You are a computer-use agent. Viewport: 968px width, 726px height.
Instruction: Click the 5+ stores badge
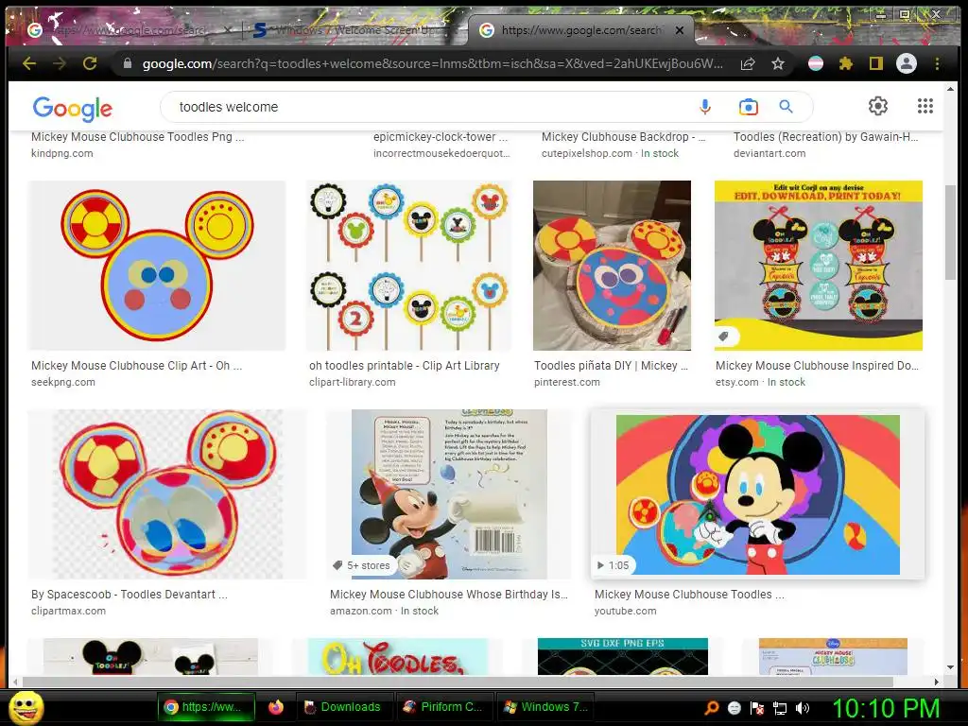(x=362, y=565)
